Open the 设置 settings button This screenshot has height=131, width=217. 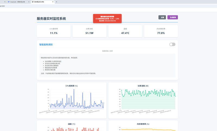click(162, 17)
